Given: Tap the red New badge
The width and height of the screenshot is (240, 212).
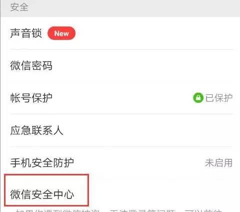Looking at the screenshot, I should pyautogui.click(x=61, y=33).
